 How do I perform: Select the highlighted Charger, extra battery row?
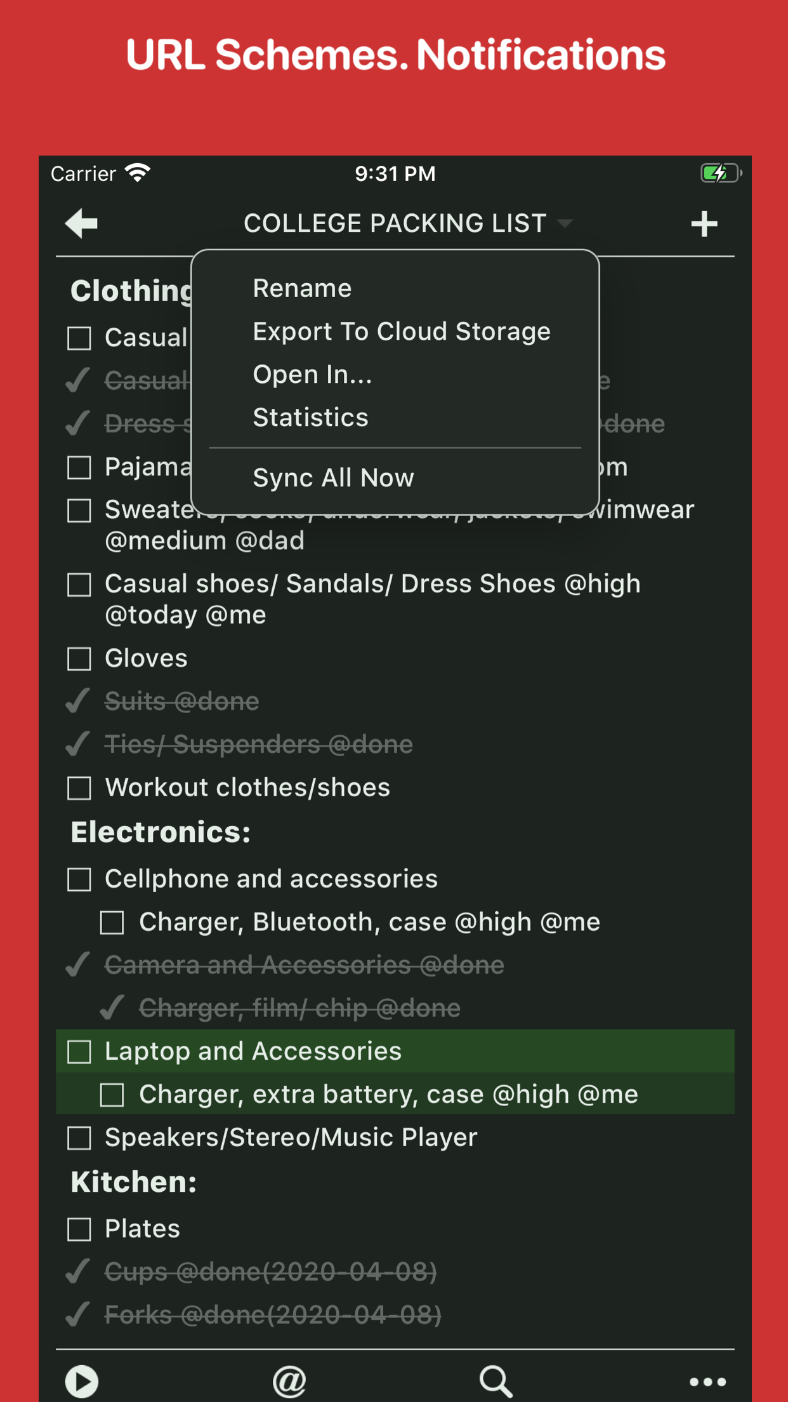click(x=390, y=1093)
